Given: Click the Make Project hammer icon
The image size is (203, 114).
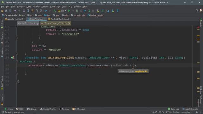Looking at the screenshot, I should click(55, 11).
